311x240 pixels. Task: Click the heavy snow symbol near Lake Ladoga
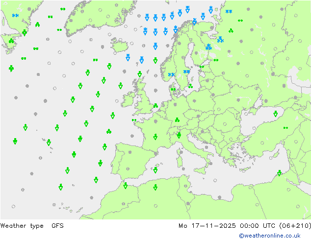coord(208,47)
